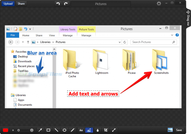Redo the last undone edit

[x=66, y=4]
